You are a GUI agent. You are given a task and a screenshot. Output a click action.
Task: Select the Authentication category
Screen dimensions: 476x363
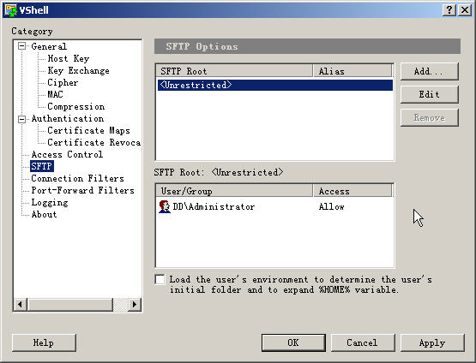(68, 118)
